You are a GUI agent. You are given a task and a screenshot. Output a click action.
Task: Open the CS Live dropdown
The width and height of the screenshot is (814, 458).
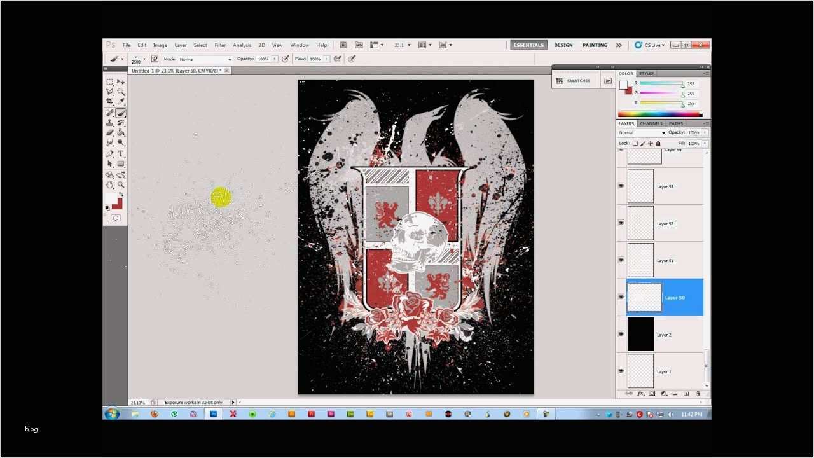click(x=650, y=45)
